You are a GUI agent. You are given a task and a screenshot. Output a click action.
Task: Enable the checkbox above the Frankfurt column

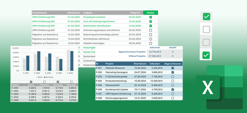pos(45,82)
